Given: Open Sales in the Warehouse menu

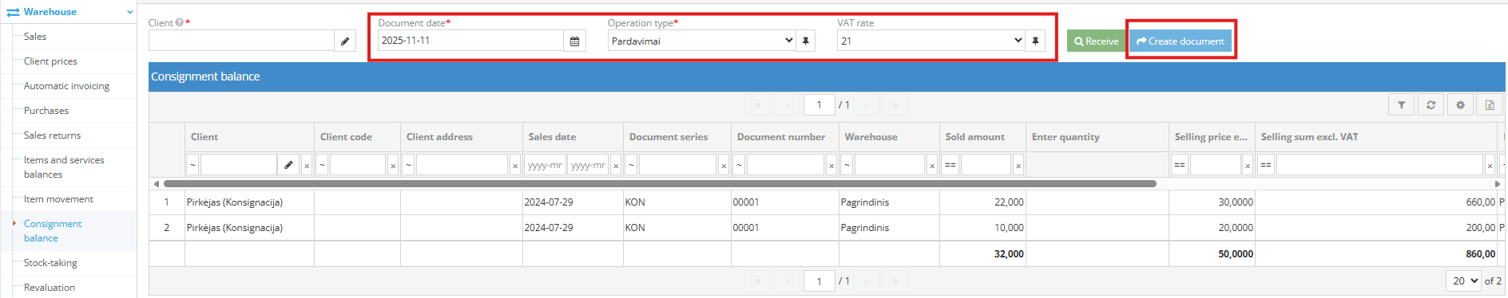Looking at the screenshot, I should click(x=35, y=37).
